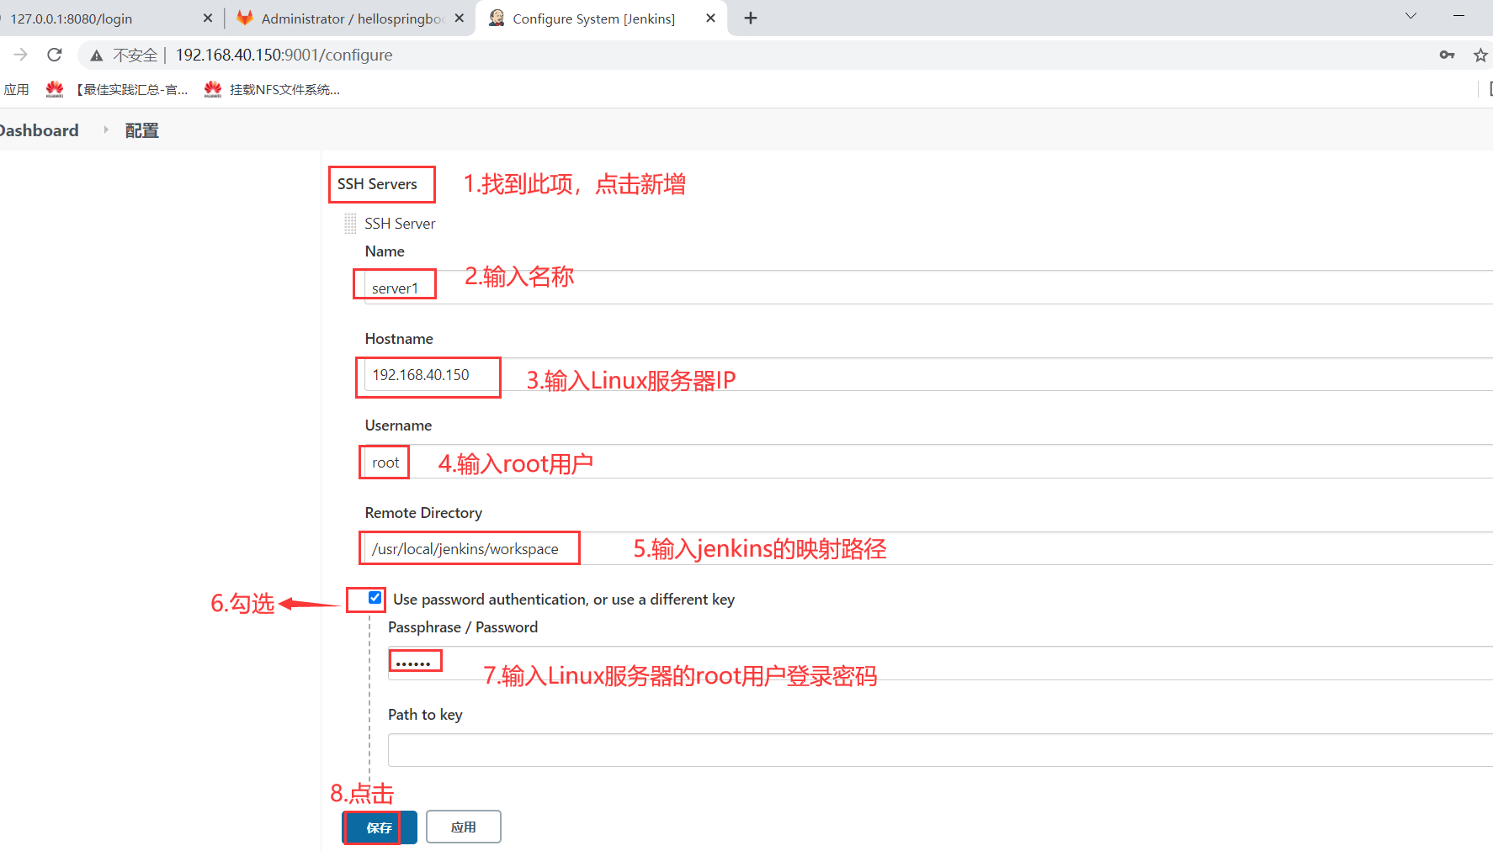The image size is (1493, 851).
Task: Go forward with the browser arrow
Action: coord(21,55)
